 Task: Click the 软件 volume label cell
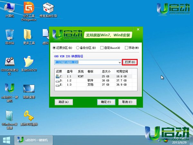click(x=90, y=81)
